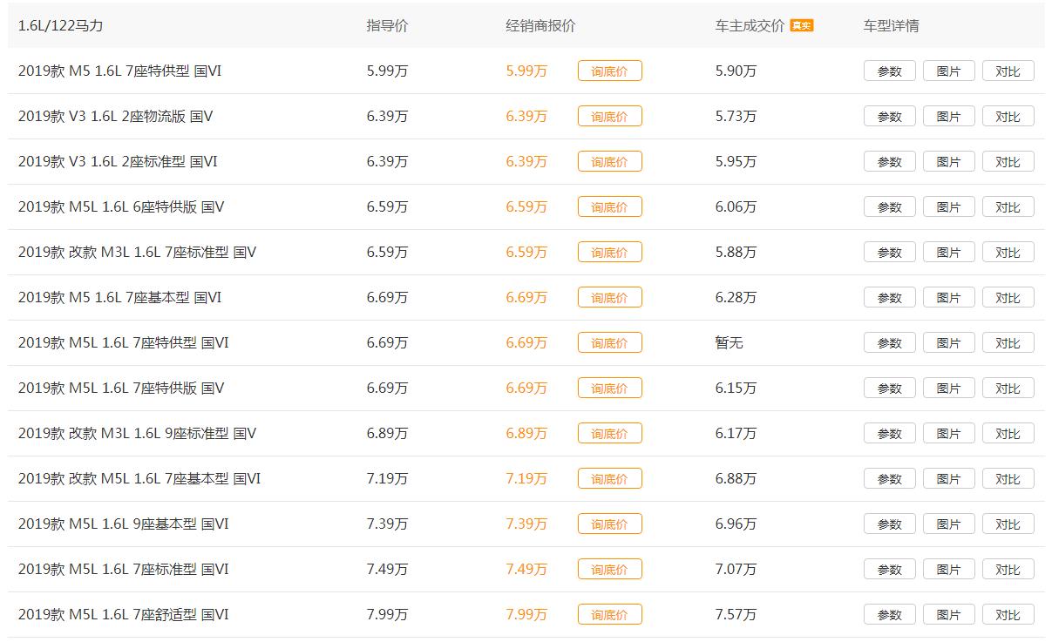Image resolution: width=1052 pixels, height=642 pixels.
Task: Click dealer price 6.39万 for V3 物流版
Action: 526,117
